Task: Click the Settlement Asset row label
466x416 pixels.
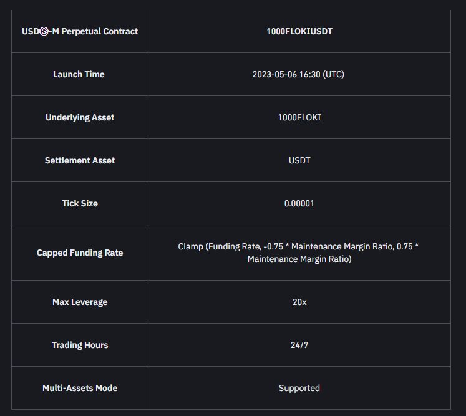Action: [x=80, y=160]
